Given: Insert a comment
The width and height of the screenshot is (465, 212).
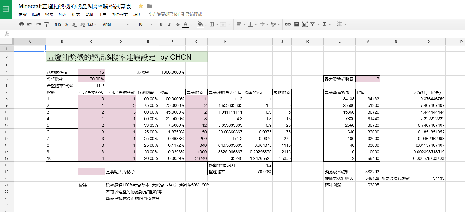Looking at the screenshot, I should (x=296, y=24).
